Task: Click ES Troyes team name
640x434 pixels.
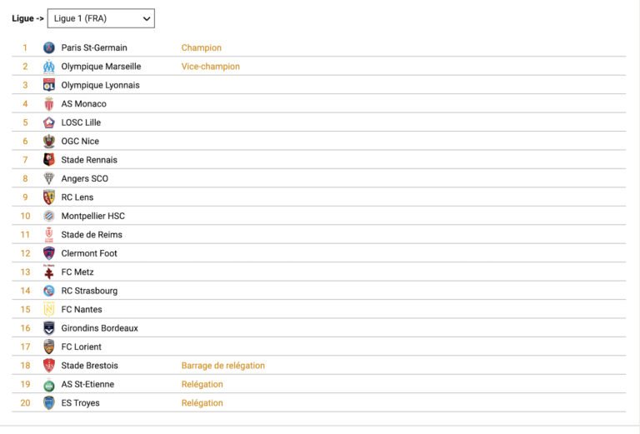Action: tap(80, 403)
